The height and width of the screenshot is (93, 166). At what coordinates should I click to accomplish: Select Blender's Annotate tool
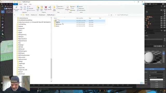point(3,31)
